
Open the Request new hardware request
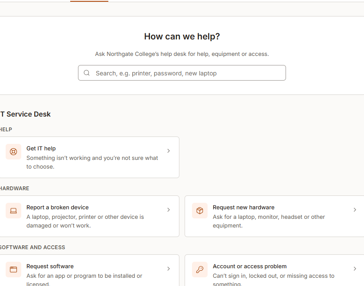(x=274, y=216)
